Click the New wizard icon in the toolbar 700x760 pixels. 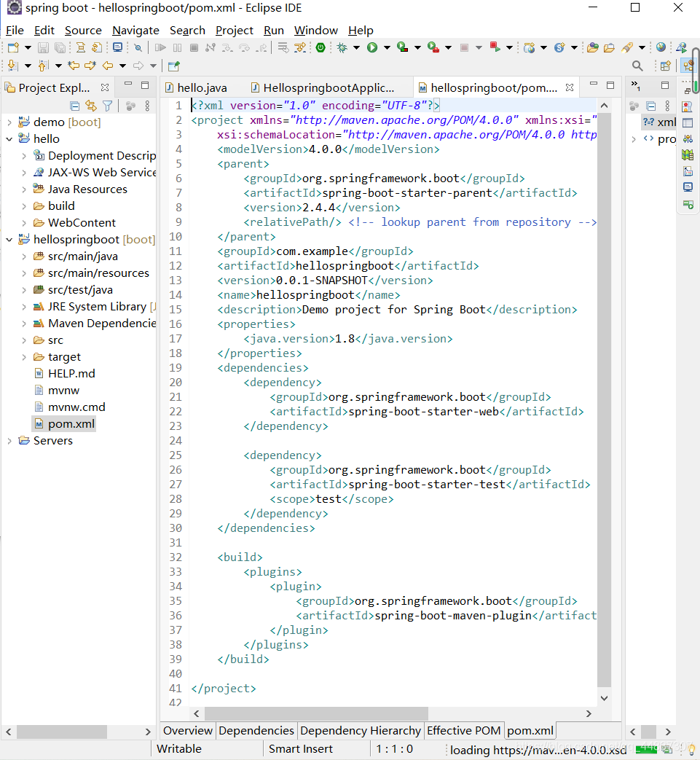[12, 48]
